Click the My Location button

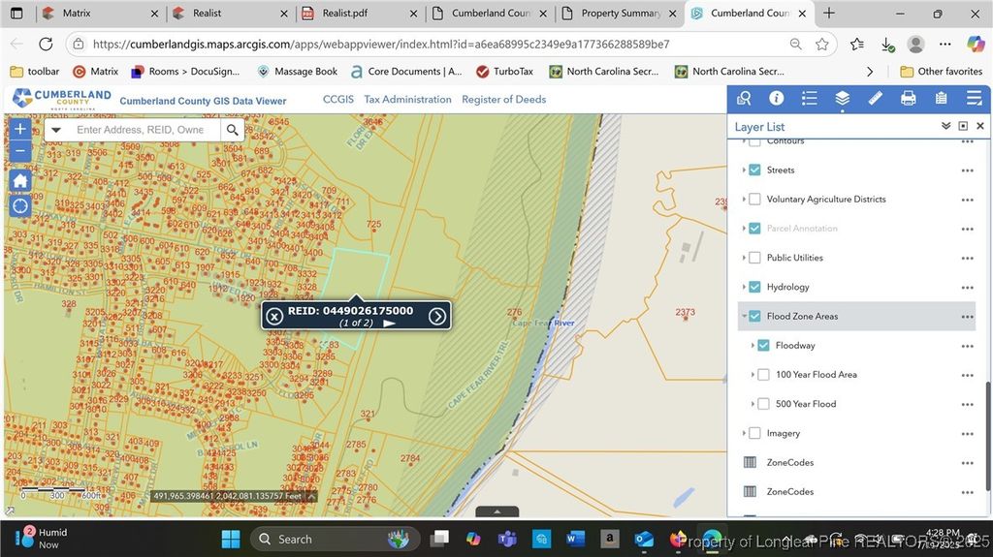[x=20, y=206]
